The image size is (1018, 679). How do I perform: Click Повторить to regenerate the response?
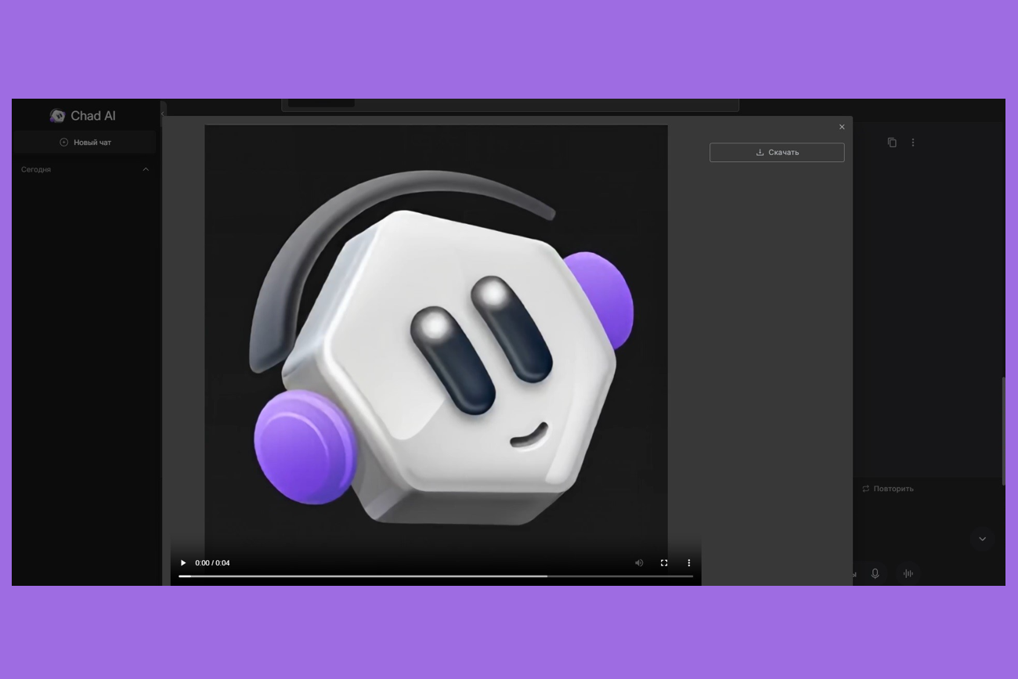(888, 489)
